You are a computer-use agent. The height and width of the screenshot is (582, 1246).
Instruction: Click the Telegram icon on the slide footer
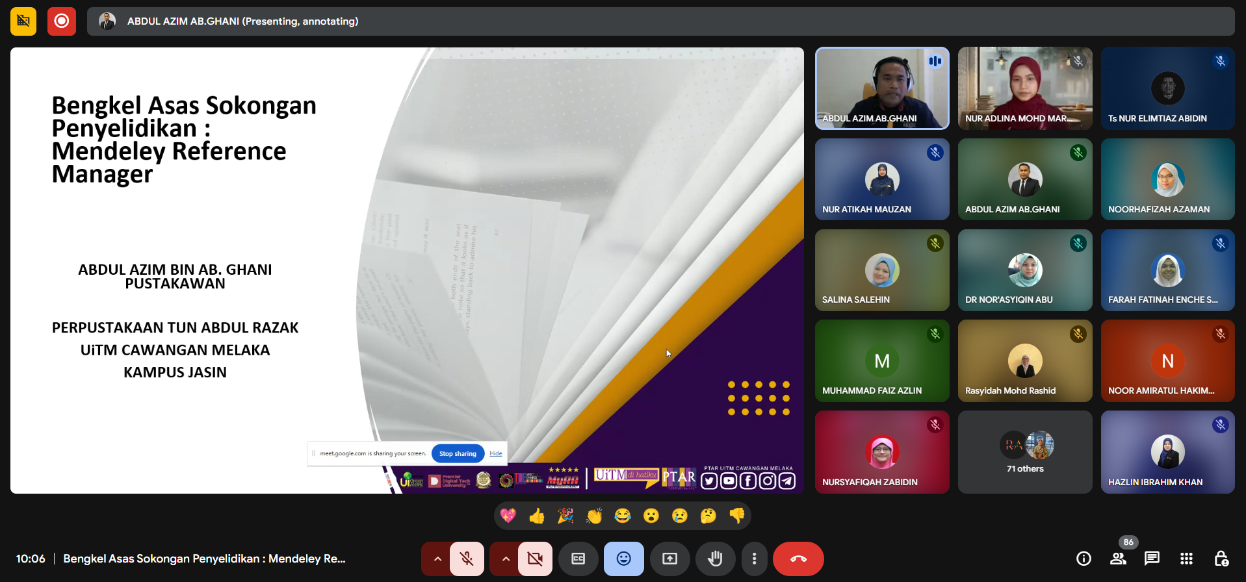click(x=787, y=481)
